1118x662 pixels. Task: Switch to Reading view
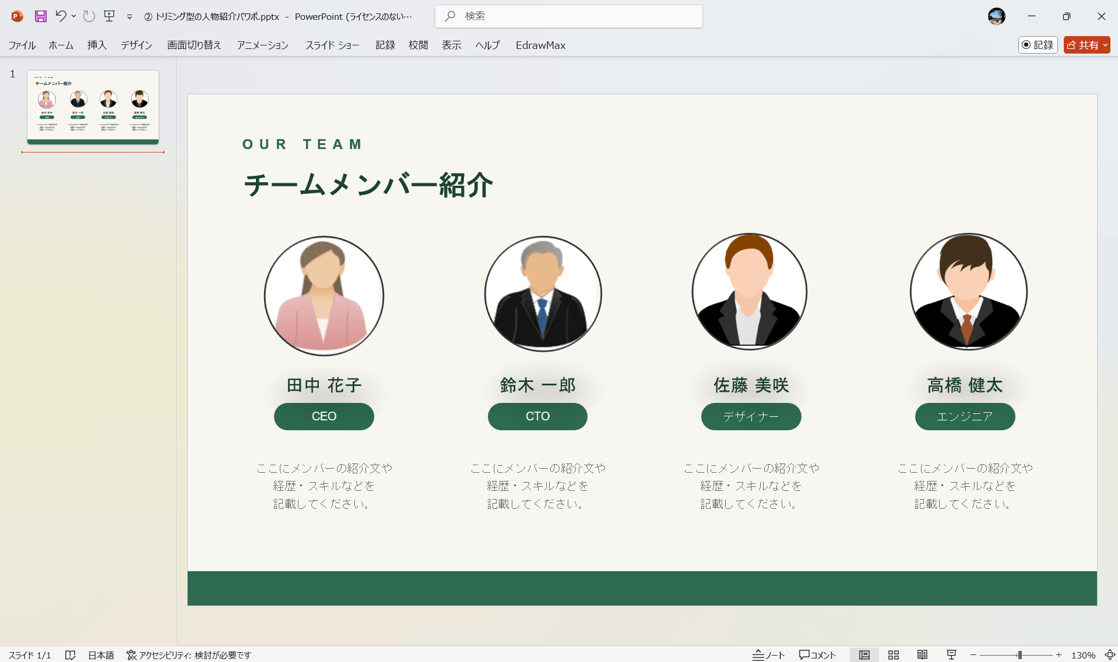pyautogui.click(x=922, y=654)
